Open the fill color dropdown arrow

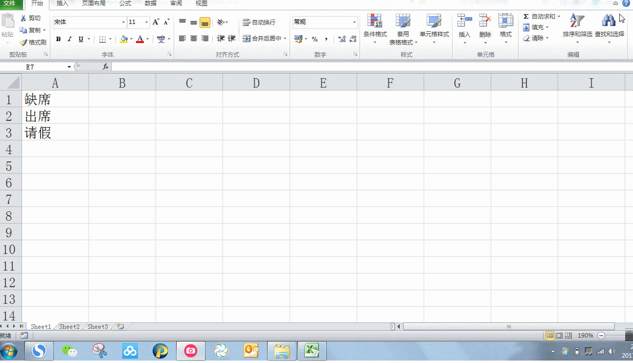pos(132,39)
